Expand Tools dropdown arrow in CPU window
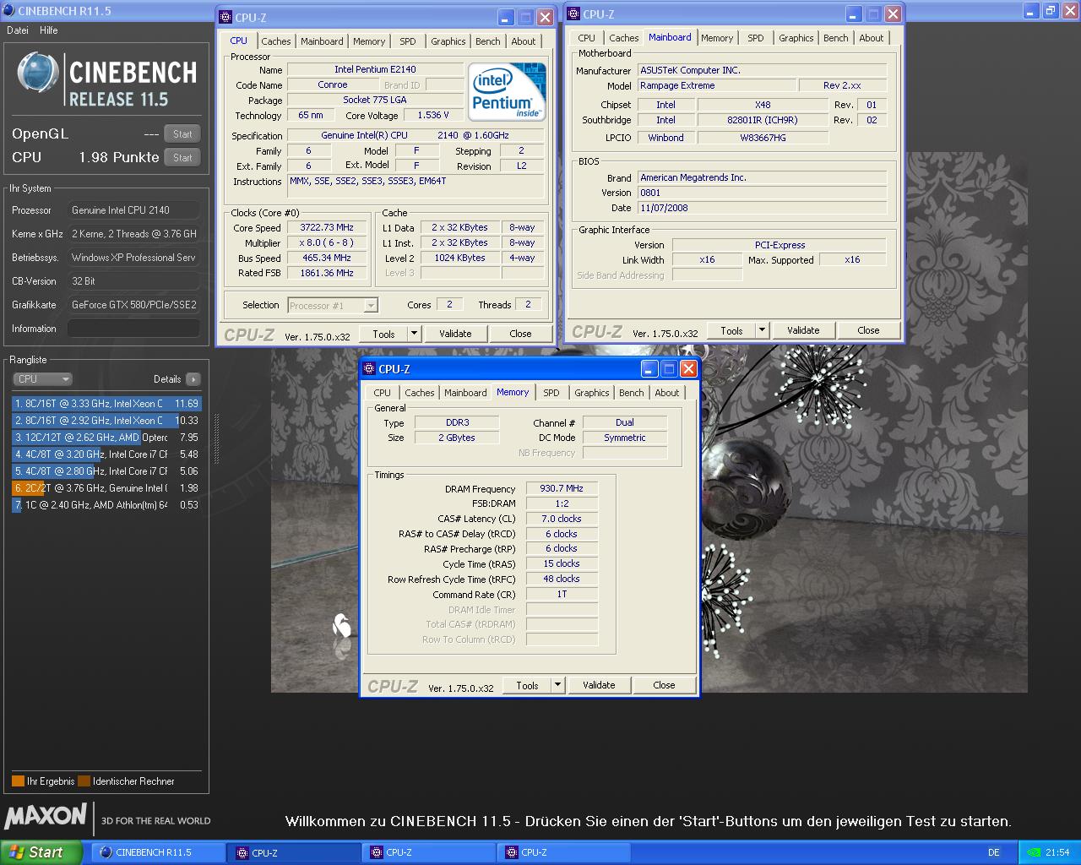Viewport: 1081px width, 865px height. (x=414, y=334)
